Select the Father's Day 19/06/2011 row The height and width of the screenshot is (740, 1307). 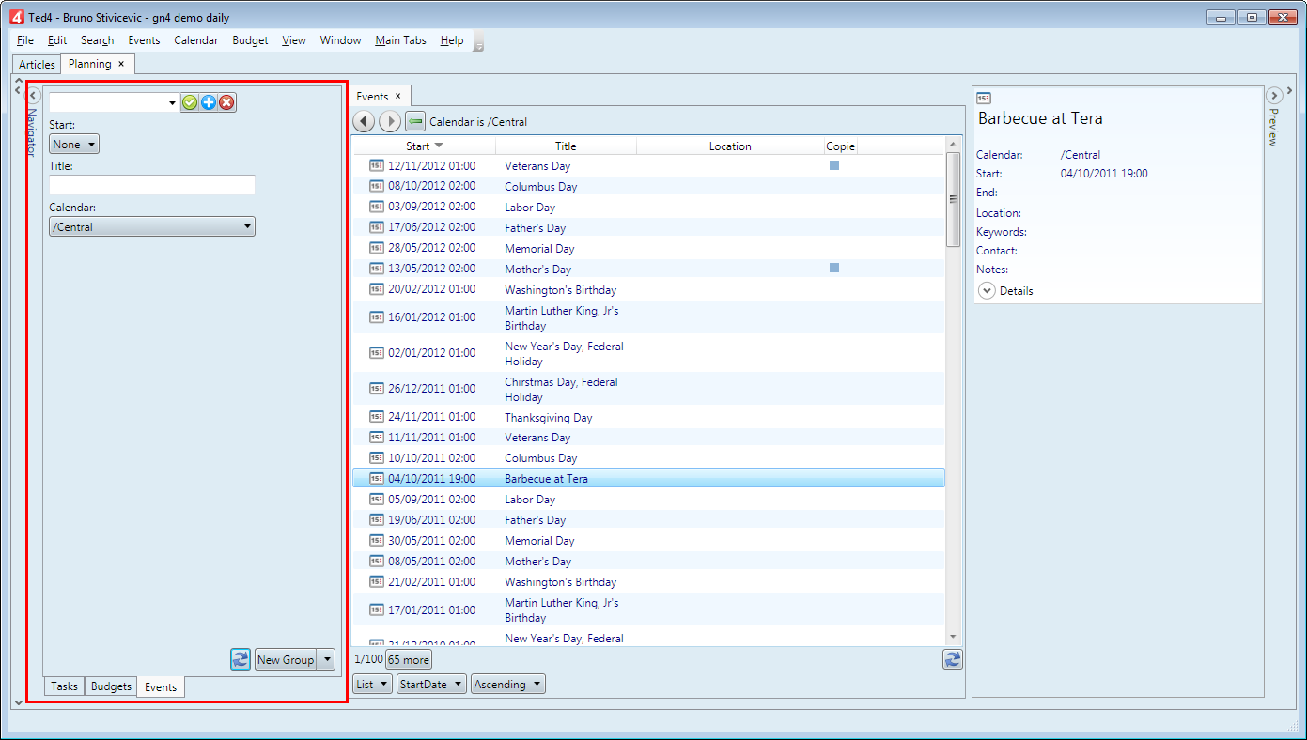[x=648, y=519]
